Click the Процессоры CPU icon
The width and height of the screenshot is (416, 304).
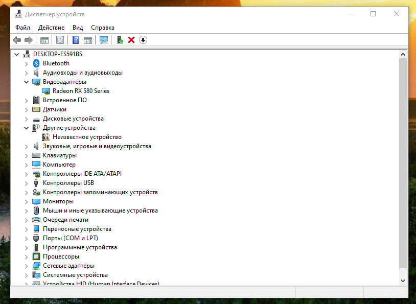coord(36,256)
